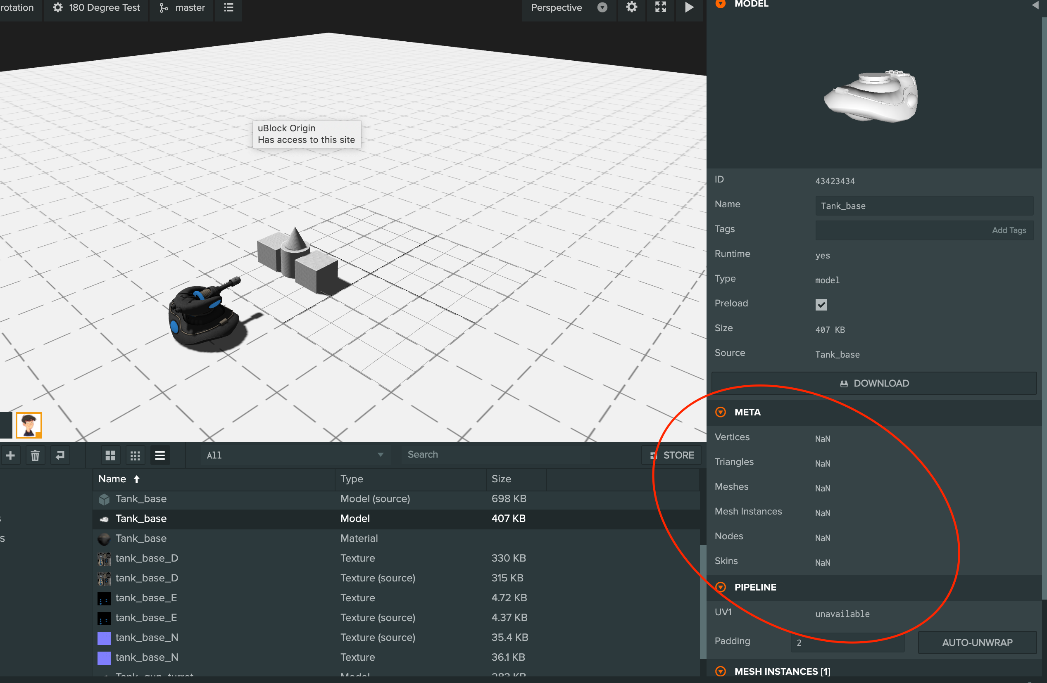Add a new asset with the plus icon

(11, 455)
